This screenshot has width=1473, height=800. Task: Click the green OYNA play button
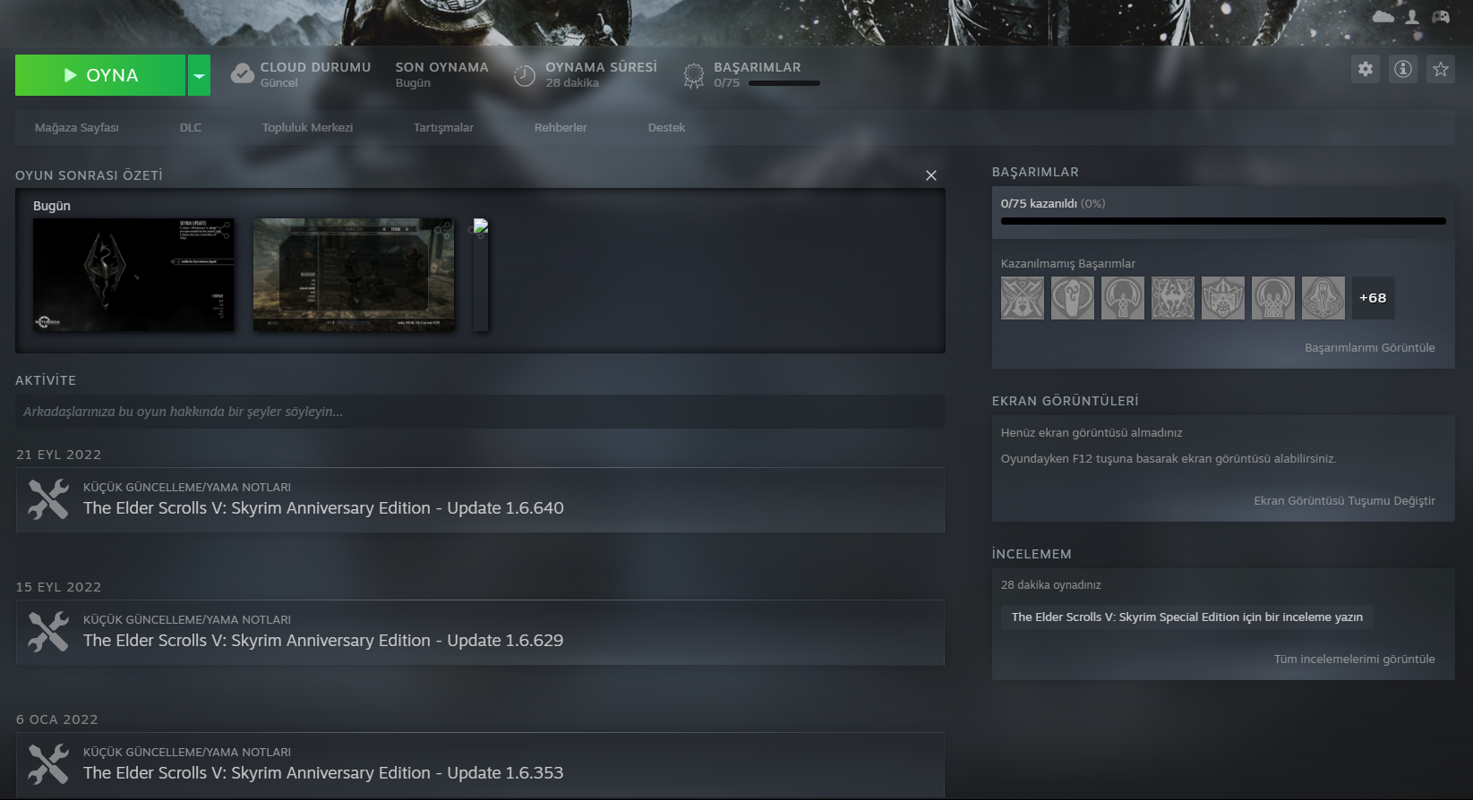click(x=100, y=75)
